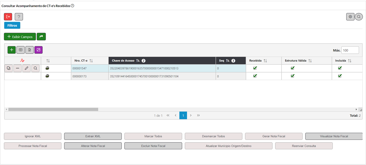
Task: Click the Excel export icon in grid toolbar
Action: tap(30, 50)
